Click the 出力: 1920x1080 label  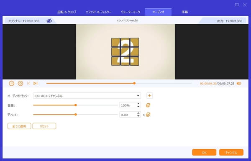230,21
